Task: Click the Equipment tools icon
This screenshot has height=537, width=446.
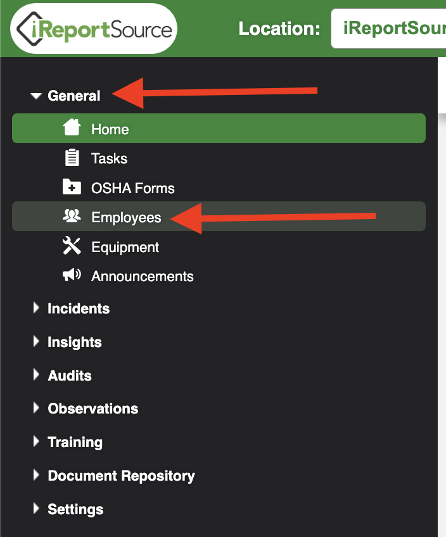Action: coord(72,246)
